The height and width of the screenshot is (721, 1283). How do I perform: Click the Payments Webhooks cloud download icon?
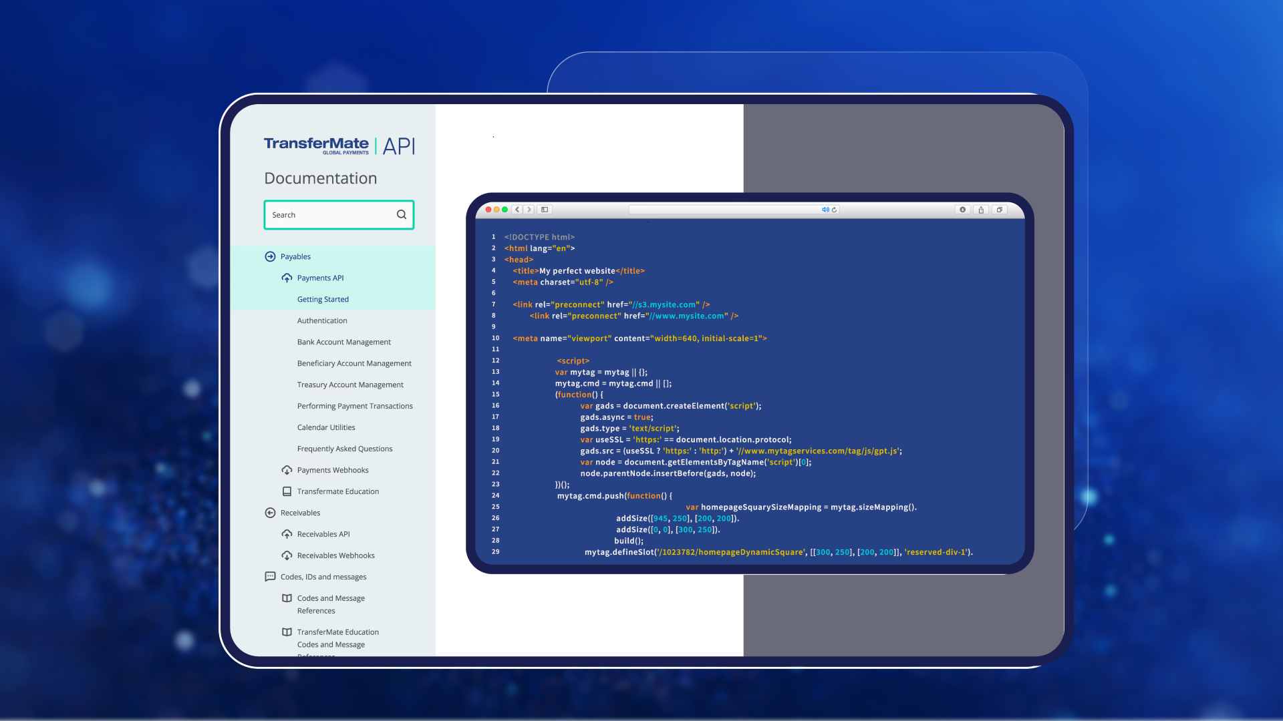click(287, 470)
